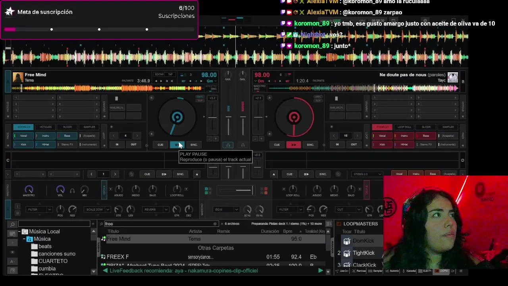Toggle Kick stem pad on deck B
The height and width of the screenshot is (286, 508).
click(382, 145)
